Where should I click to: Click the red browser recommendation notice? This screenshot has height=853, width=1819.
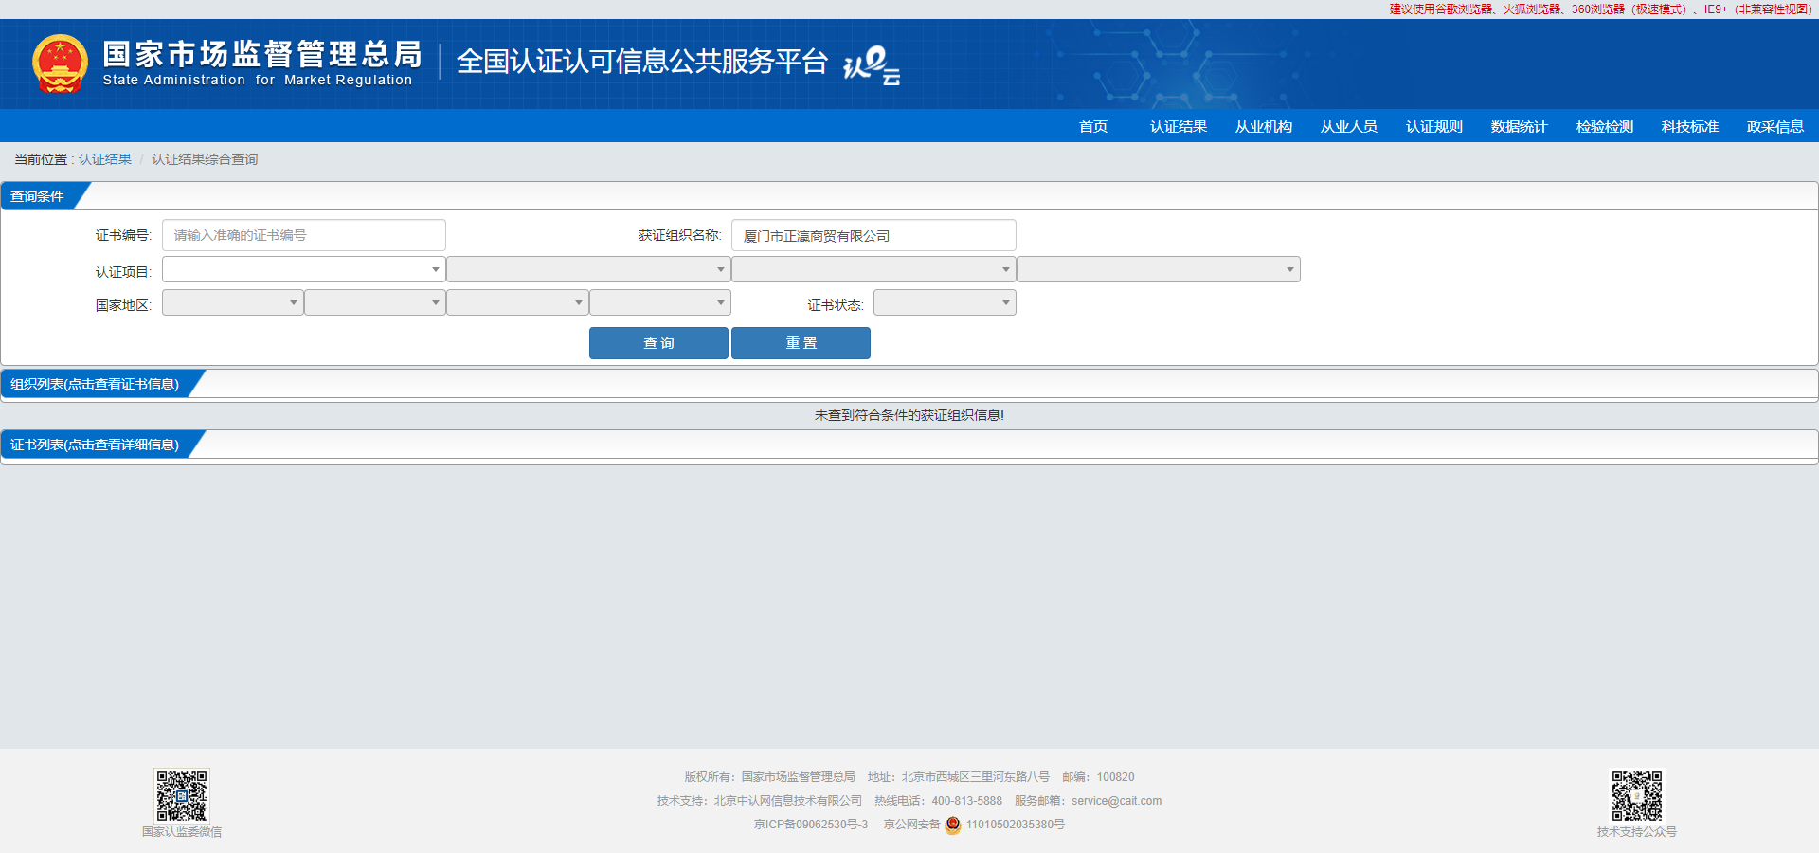pos(1600,9)
